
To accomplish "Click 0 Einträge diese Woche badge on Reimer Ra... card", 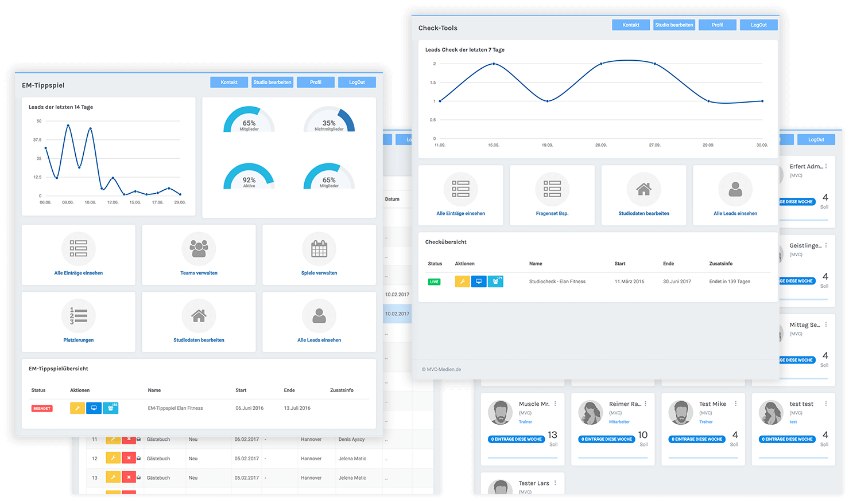I will tap(607, 439).
